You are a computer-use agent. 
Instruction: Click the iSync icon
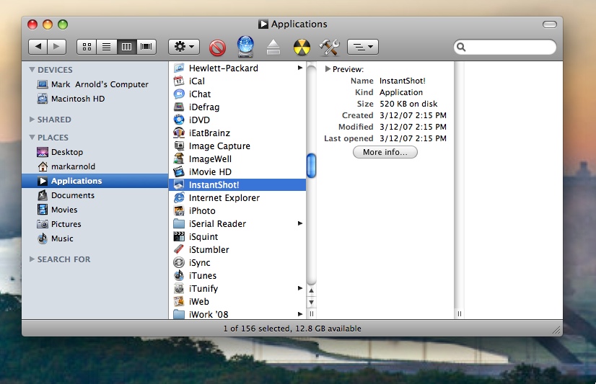coord(179,262)
